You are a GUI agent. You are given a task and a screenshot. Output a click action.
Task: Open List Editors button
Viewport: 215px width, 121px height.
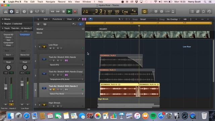[x=192, y=11]
